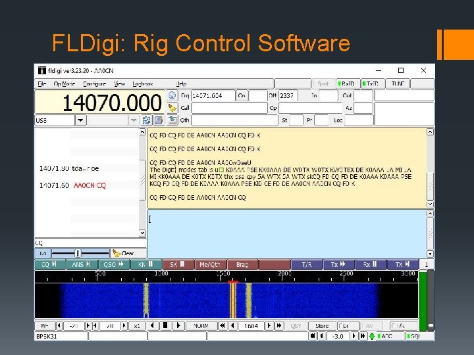
Task: Click the green diamond signal indicator
Action: [x=371, y=336]
